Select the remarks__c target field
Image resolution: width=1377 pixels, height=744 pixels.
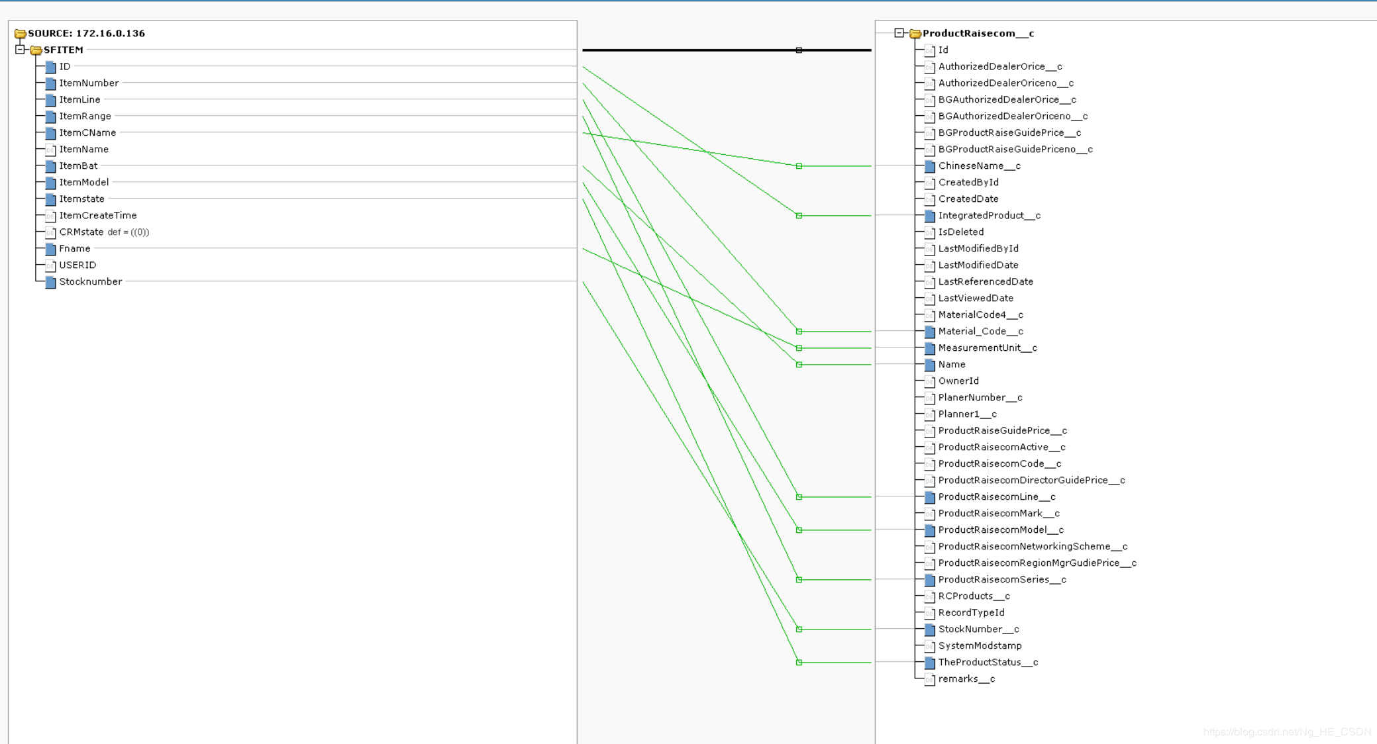tap(966, 678)
